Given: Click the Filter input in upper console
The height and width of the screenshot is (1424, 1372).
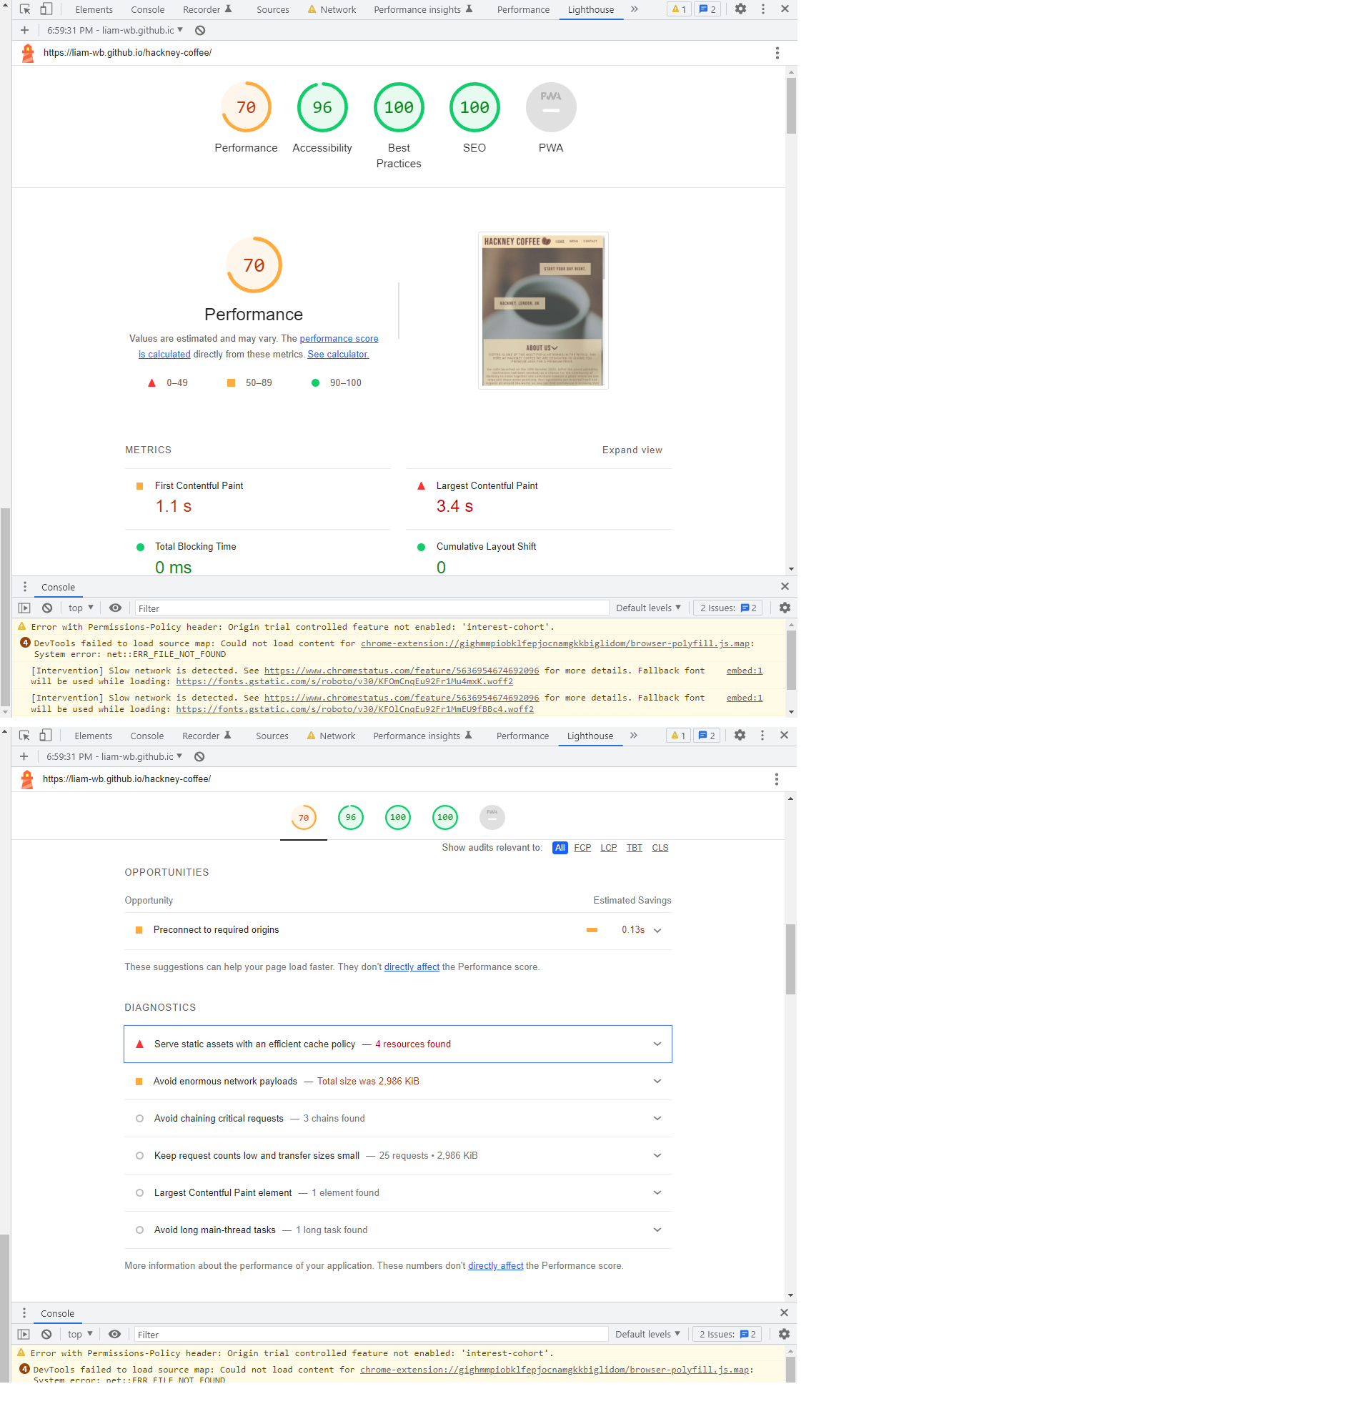Looking at the screenshot, I should pyautogui.click(x=370, y=608).
